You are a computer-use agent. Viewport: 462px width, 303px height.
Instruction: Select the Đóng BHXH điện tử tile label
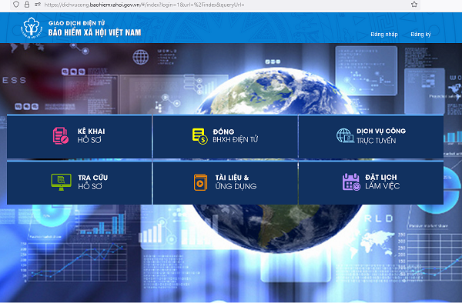coord(235,135)
